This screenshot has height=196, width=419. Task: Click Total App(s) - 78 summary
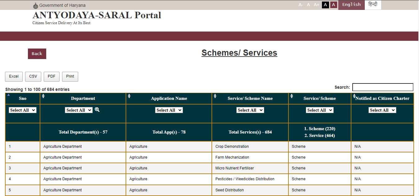pos(169,132)
